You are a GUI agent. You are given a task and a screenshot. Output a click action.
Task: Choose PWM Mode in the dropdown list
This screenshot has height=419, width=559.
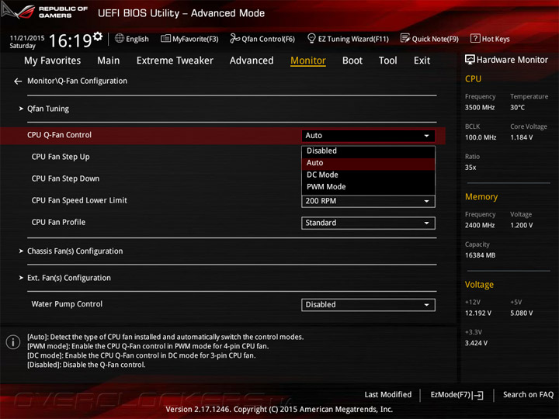368,187
